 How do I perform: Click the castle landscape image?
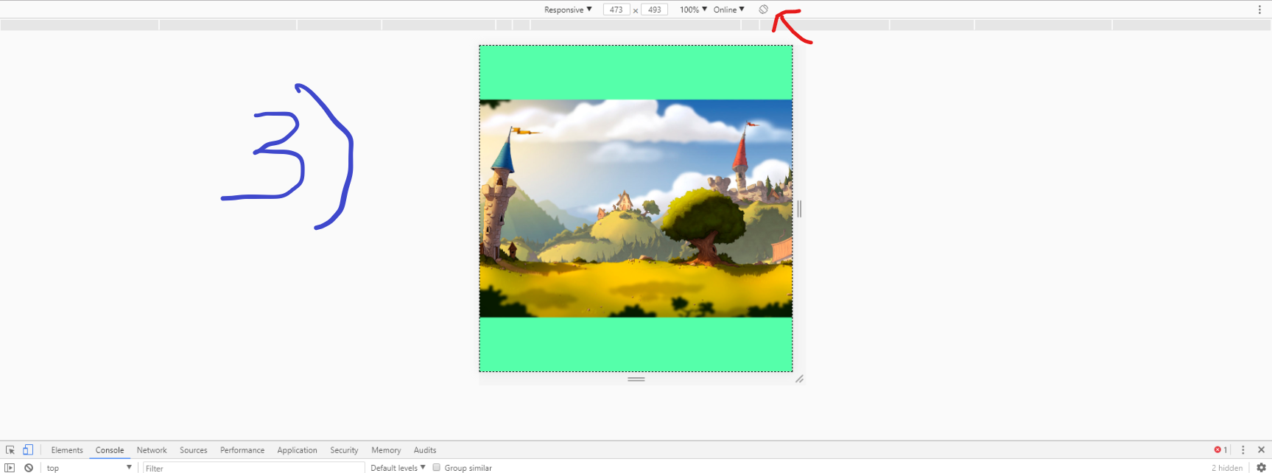[636, 209]
